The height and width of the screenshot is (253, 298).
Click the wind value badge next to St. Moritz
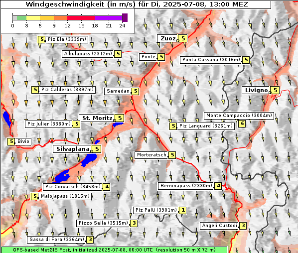pyautogui.click(x=120, y=118)
